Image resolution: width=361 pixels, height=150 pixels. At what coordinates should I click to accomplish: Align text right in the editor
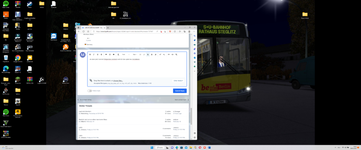click(155, 55)
